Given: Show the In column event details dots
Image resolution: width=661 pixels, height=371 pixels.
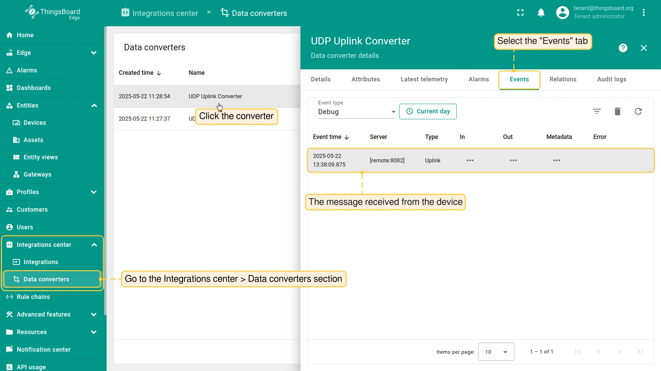Looking at the screenshot, I should point(470,160).
